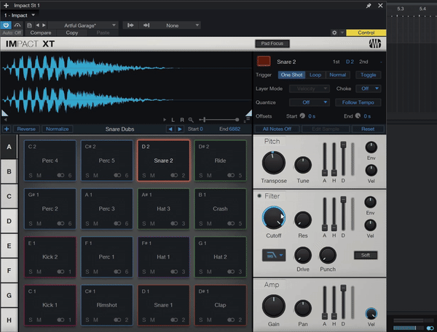Open the Choke Off dropdown
Screen dimensions: 437x332
pos(369,89)
